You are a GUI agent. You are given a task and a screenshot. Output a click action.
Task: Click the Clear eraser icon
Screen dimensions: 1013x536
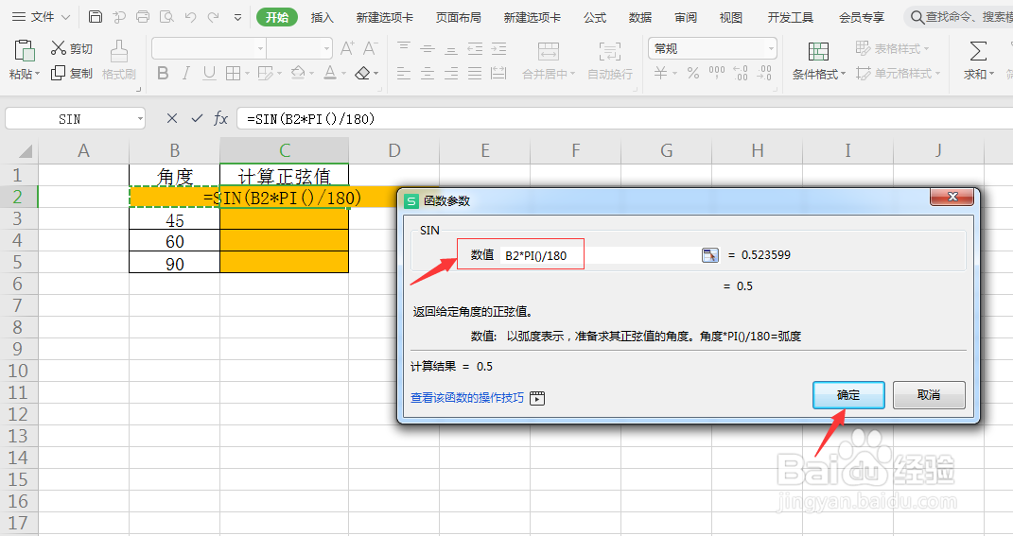point(363,73)
